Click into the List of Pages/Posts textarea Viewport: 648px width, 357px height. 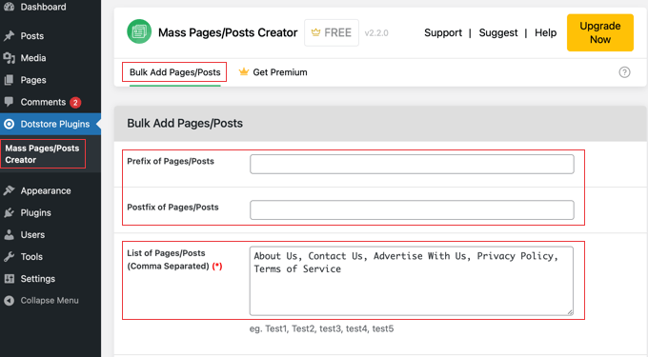(412, 281)
